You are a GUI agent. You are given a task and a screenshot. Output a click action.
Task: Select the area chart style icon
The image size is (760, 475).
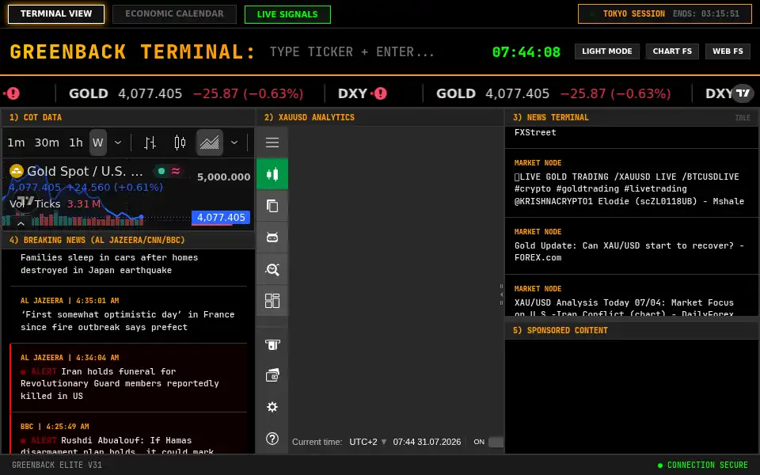point(209,142)
